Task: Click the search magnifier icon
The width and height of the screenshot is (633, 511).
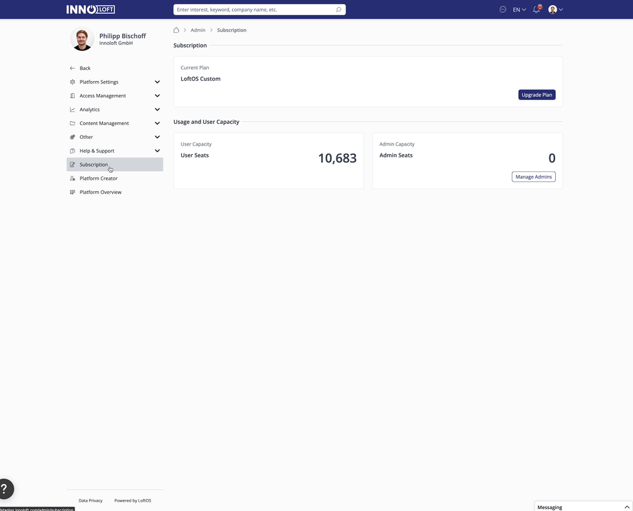Action: coord(338,10)
